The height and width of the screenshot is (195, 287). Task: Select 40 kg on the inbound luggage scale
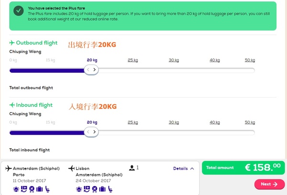pyautogui.click(x=215, y=122)
